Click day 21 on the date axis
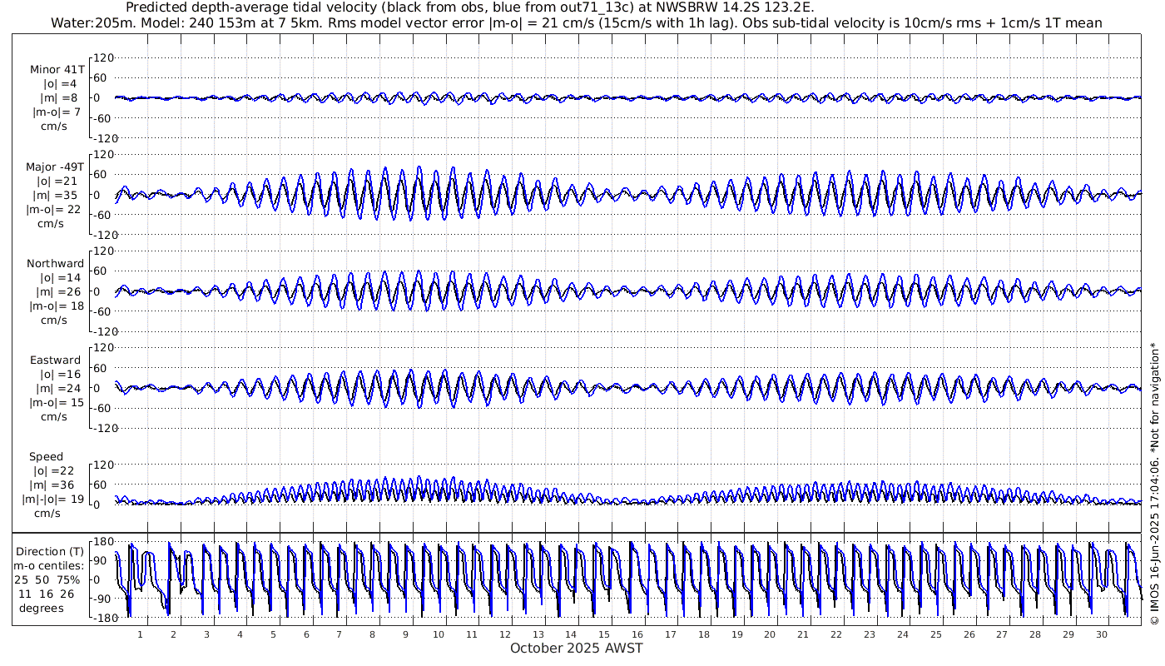 [803, 634]
